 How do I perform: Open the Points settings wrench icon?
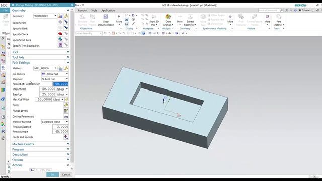point(66,105)
